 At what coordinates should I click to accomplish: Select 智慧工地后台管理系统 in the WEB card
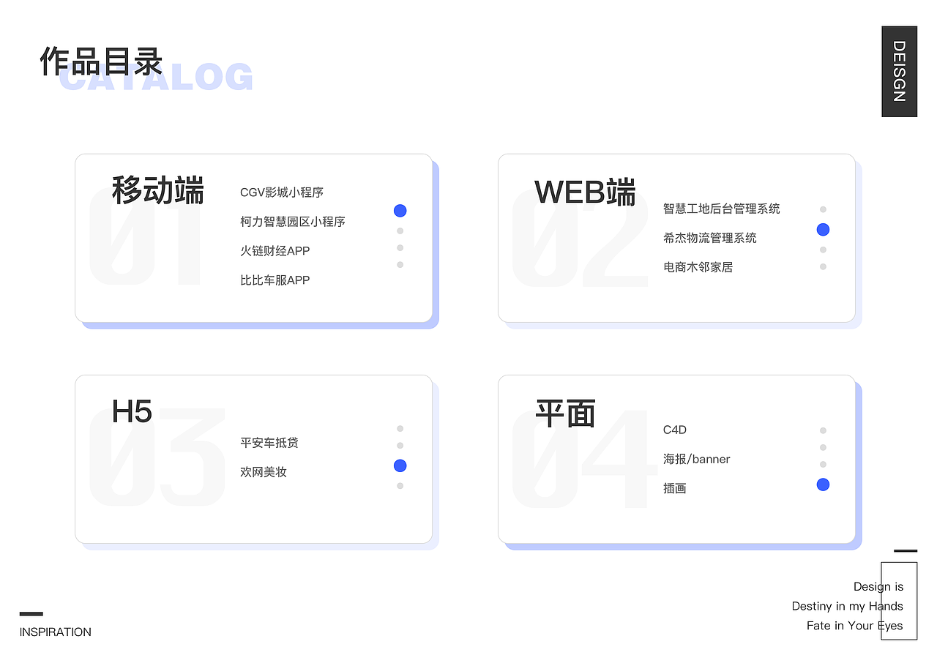(x=721, y=209)
